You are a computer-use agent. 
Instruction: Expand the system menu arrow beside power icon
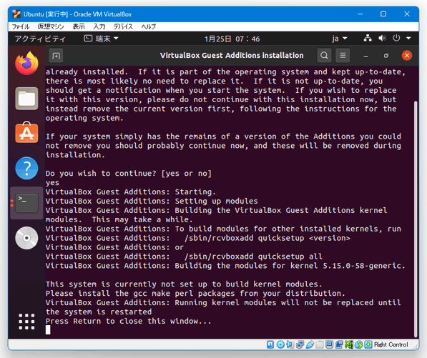(408, 39)
